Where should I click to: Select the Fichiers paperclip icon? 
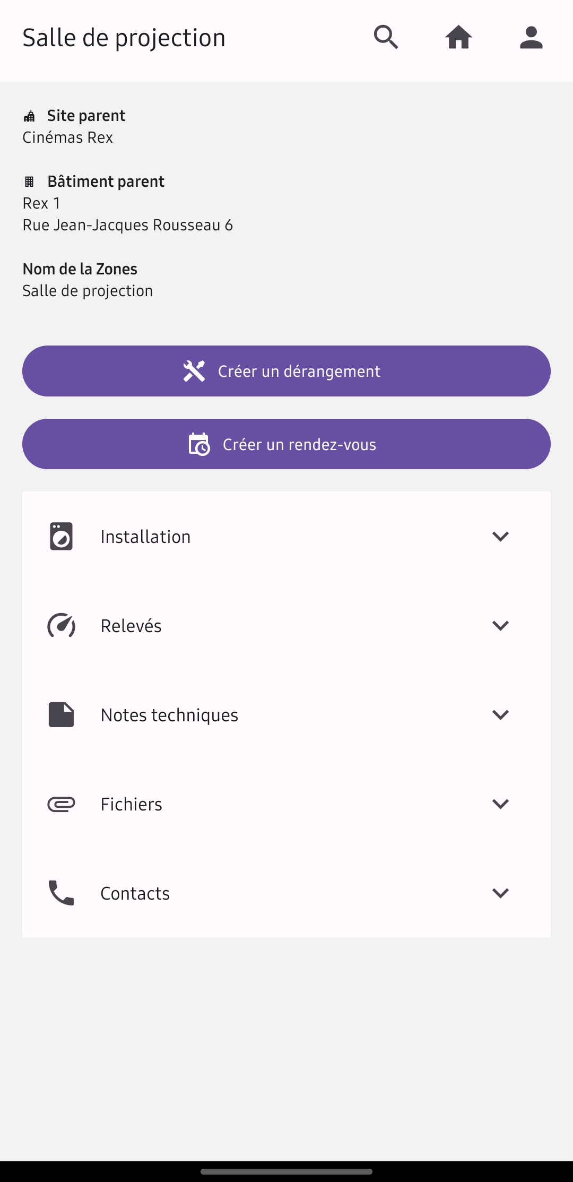click(61, 804)
